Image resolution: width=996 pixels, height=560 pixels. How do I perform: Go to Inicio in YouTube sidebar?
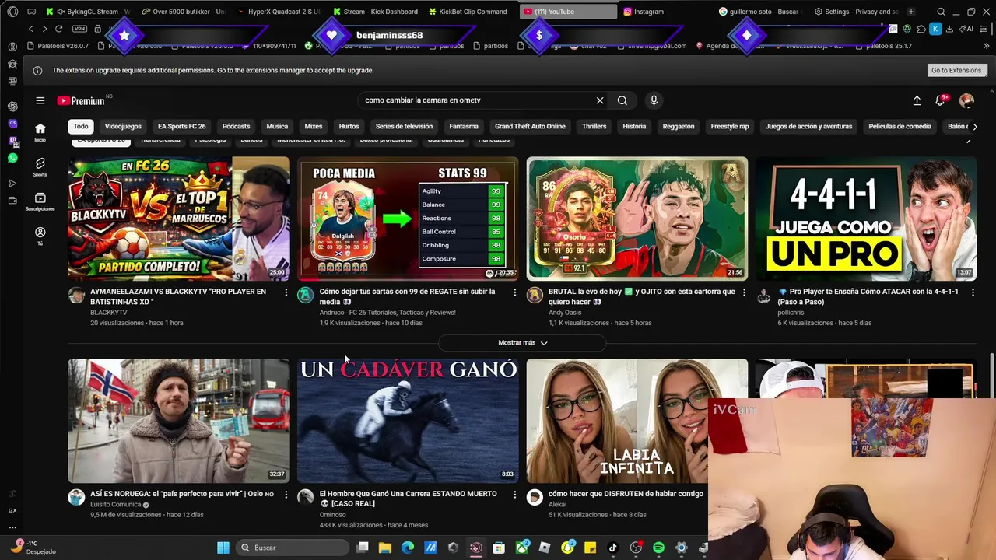click(40, 132)
